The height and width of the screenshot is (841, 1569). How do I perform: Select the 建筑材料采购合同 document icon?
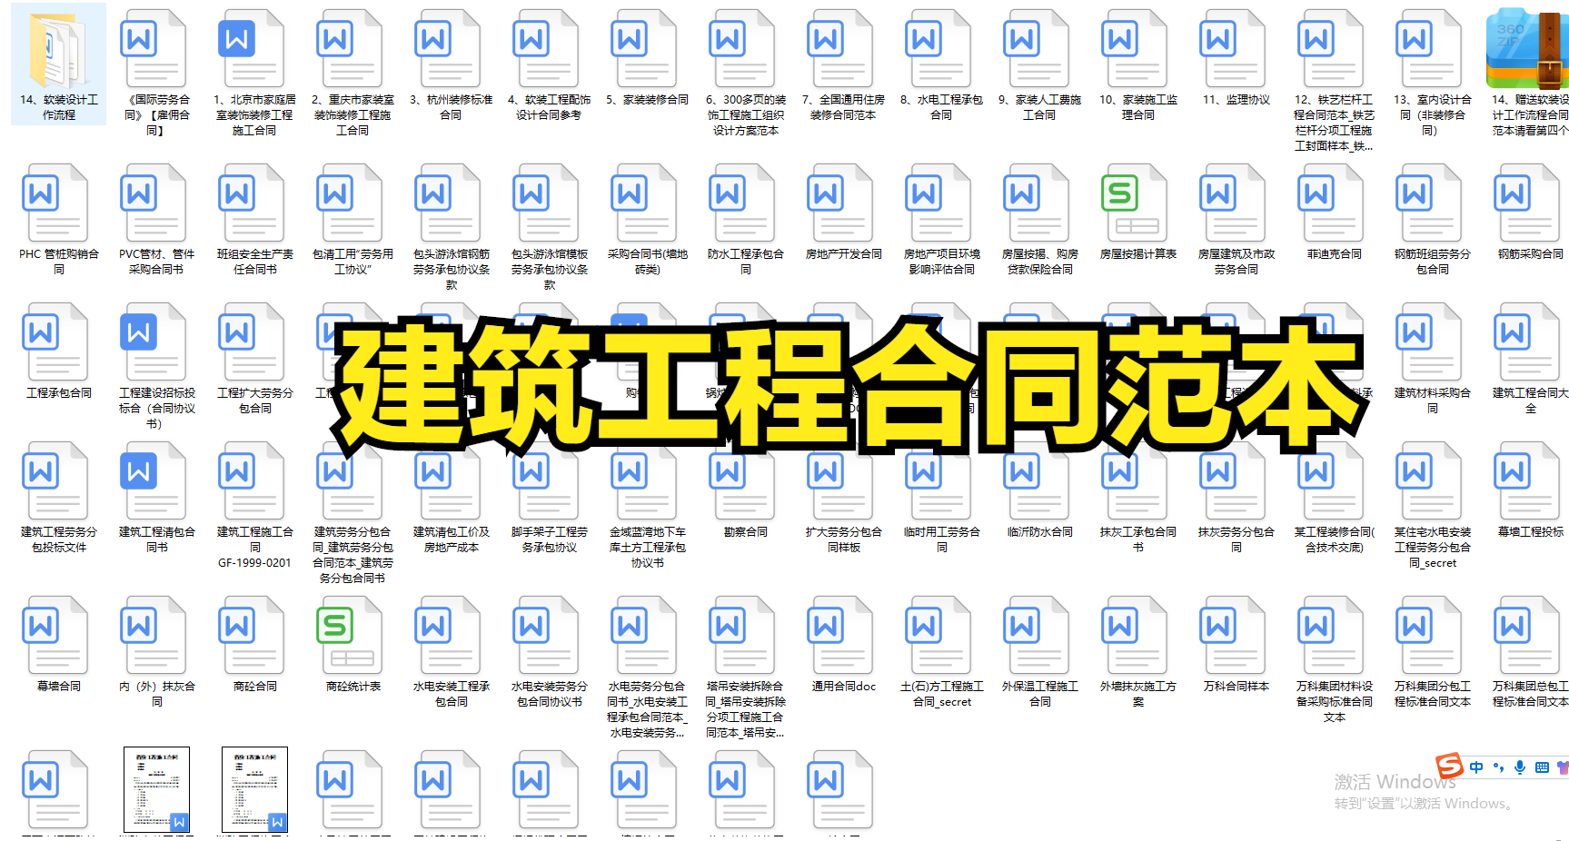[x=1428, y=342]
